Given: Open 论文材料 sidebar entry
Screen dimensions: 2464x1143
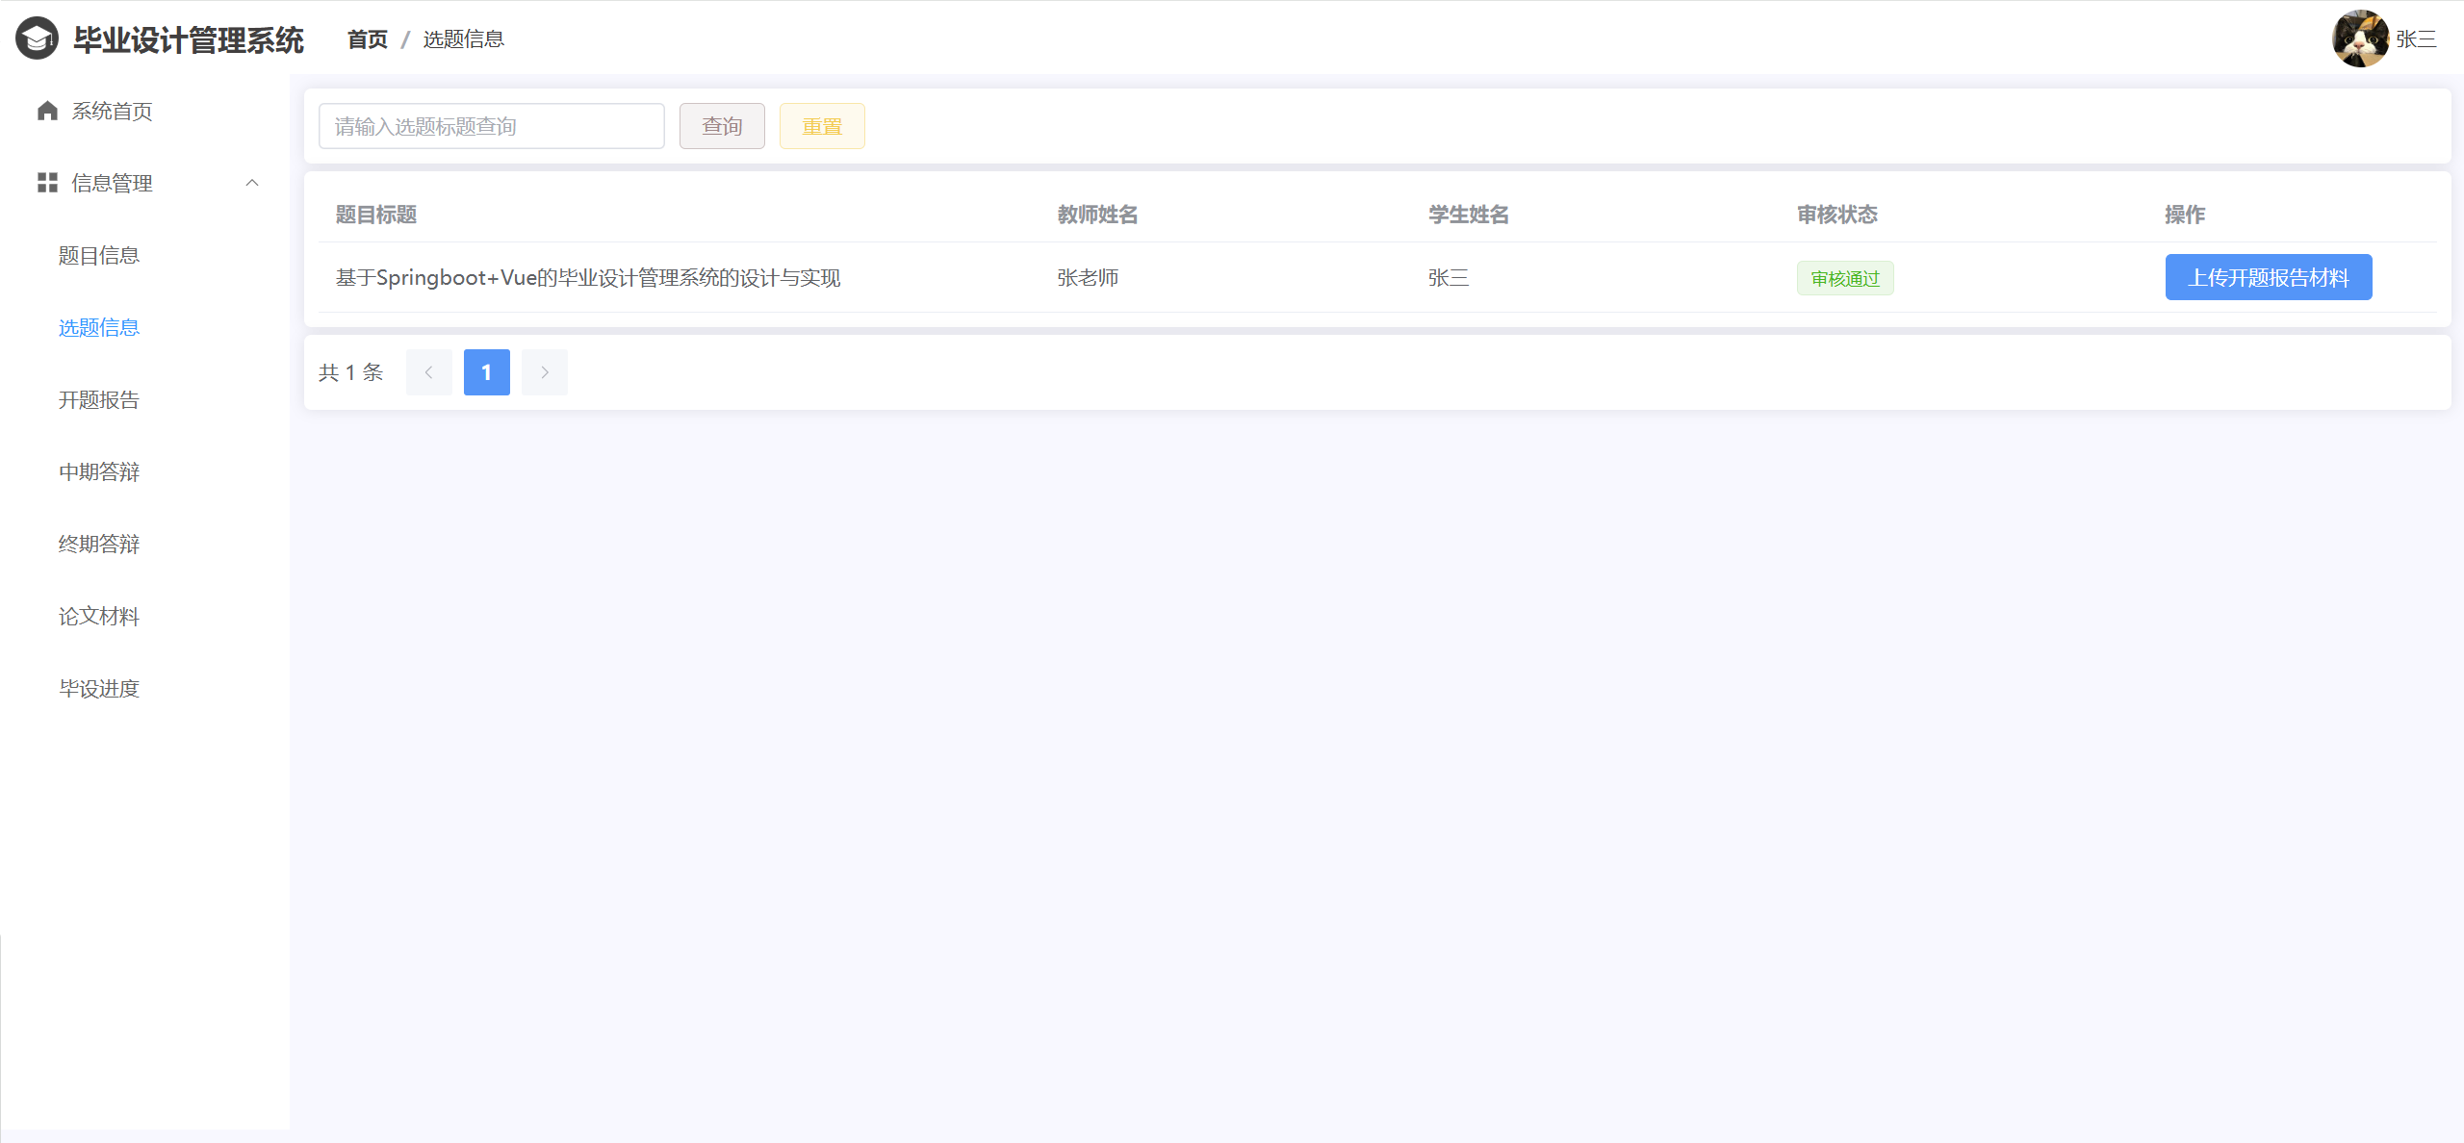Looking at the screenshot, I should pyautogui.click(x=99, y=616).
